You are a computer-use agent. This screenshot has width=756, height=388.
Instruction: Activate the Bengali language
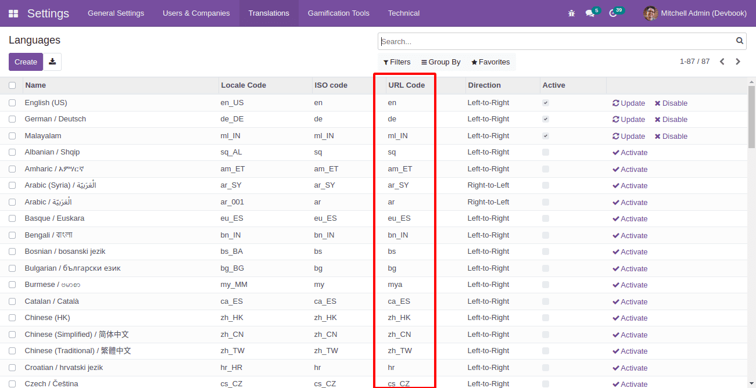pos(630,235)
